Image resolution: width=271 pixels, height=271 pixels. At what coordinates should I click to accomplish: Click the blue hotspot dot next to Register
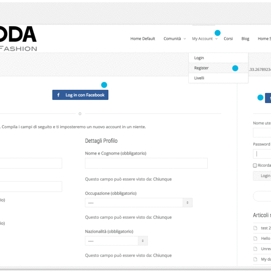tap(235, 68)
